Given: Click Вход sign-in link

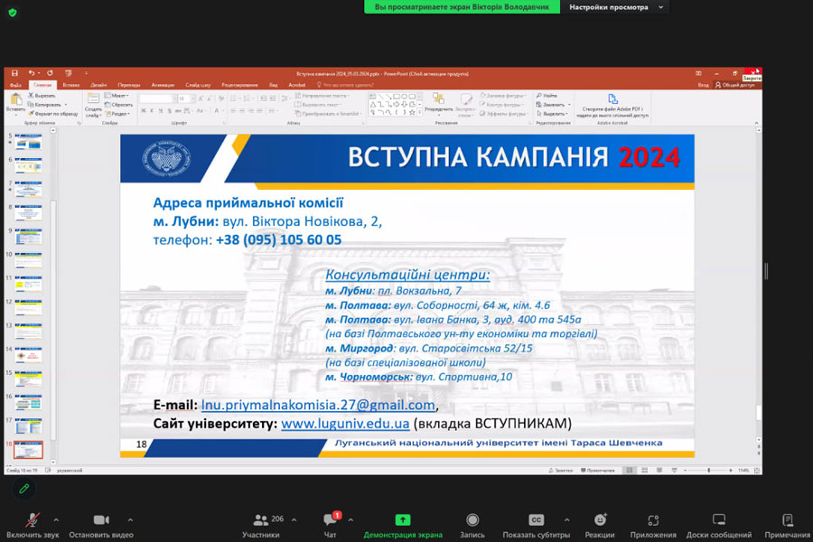Looking at the screenshot, I should (703, 85).
